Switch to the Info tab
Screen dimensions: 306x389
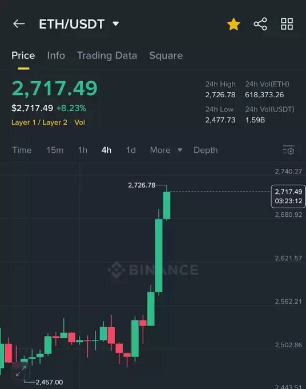tap(56, 55)
